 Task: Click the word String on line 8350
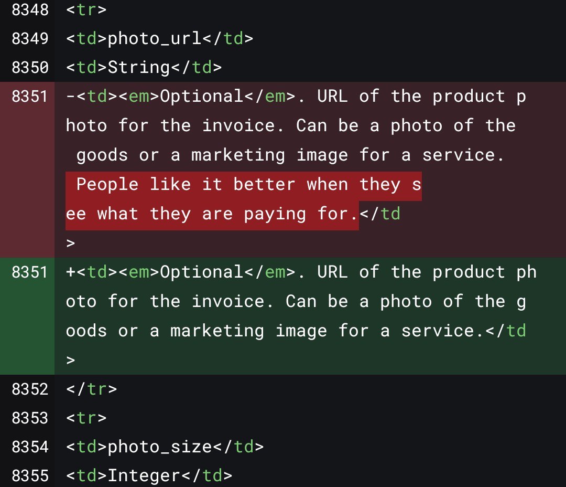pos(139,68)
